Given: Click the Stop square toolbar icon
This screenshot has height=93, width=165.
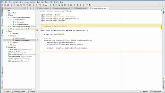Looking at the screenshot, I should pos(65,5).
